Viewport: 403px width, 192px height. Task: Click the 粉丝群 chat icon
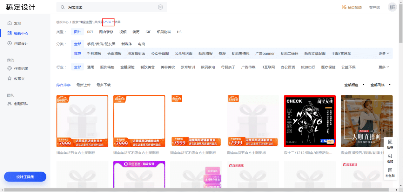pyautogui.click(x=390, y=173)
